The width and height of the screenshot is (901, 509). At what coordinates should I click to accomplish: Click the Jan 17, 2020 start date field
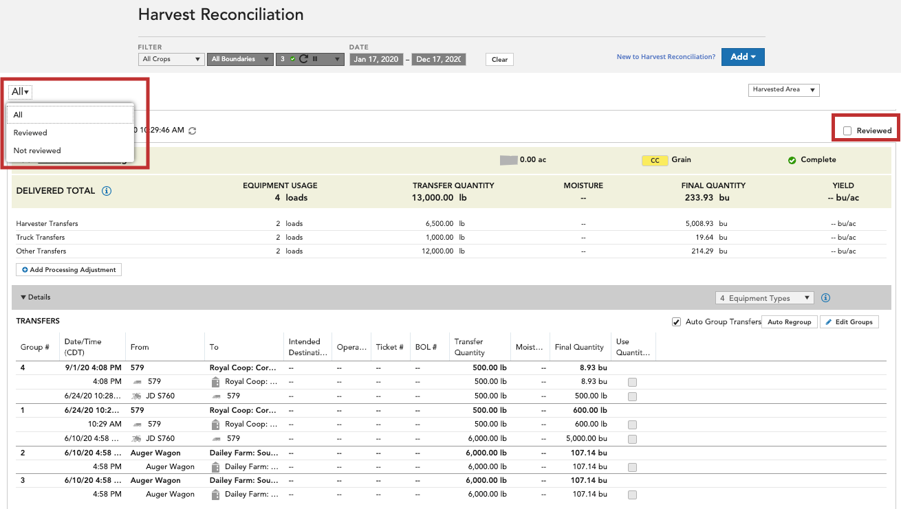376,60
